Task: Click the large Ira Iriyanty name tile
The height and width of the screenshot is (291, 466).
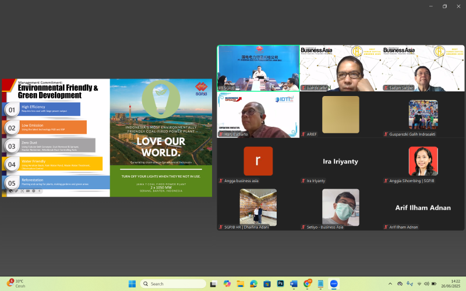Action: pyautogui.click(x=341, y=162)
